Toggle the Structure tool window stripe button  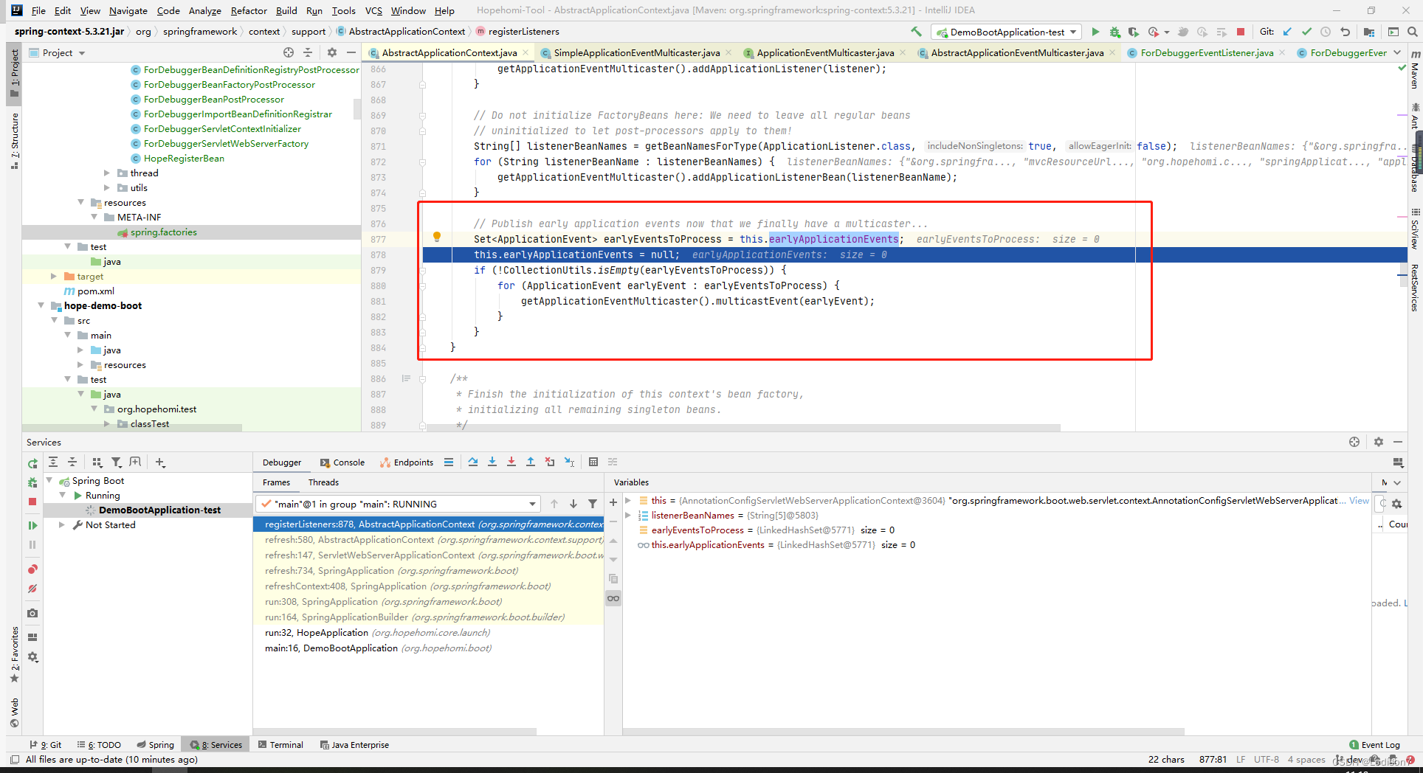pyautogui.click(x=15, y=140)
